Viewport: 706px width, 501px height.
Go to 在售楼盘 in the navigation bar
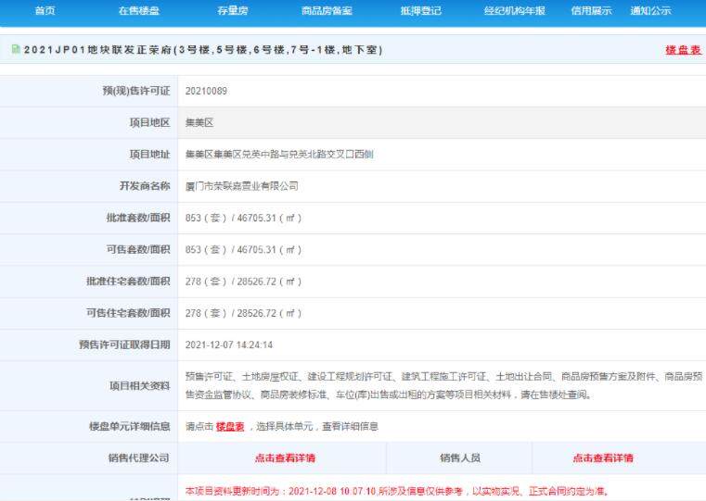click(x=139, y=10)
